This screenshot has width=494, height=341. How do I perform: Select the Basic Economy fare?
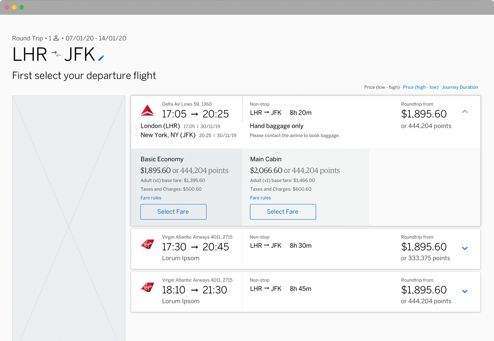pyautogui.click(x=173, y=212)
